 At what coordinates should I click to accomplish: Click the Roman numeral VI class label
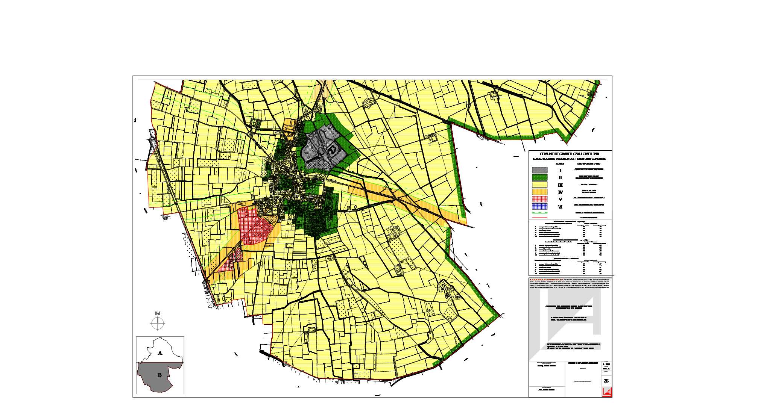[x=560, y=207]
